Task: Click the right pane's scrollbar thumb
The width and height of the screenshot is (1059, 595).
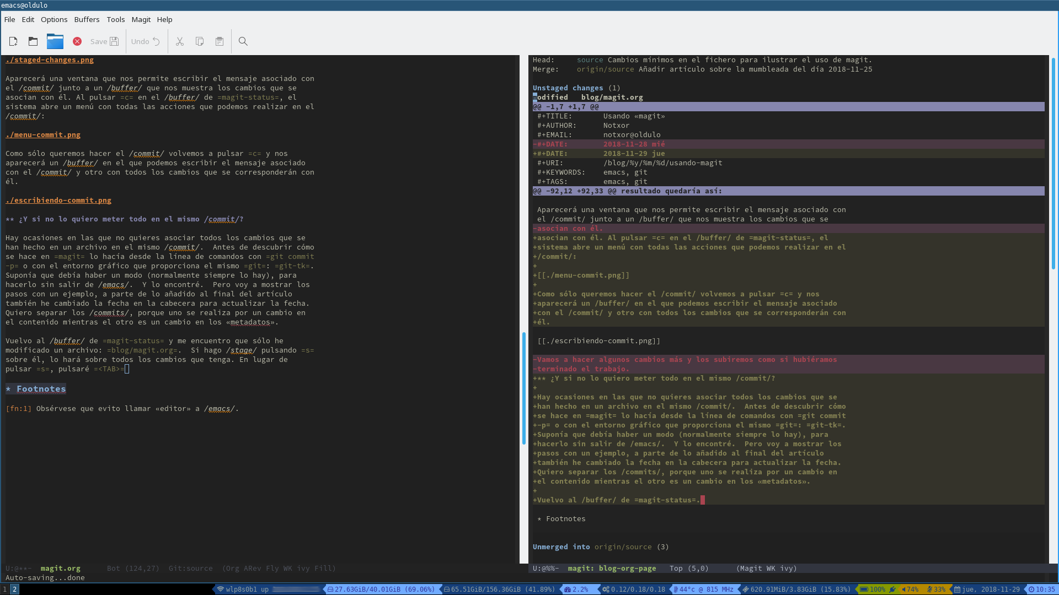Action: pos(1053,163)
